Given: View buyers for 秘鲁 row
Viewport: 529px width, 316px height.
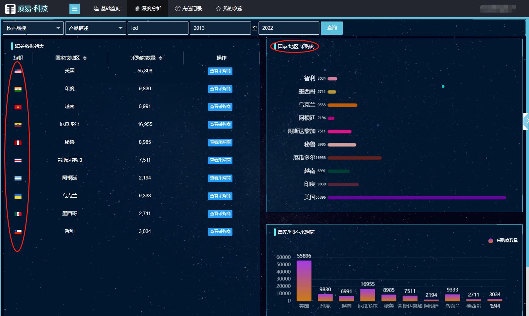Looking at the screenshot, I should (x=220, y=142).
